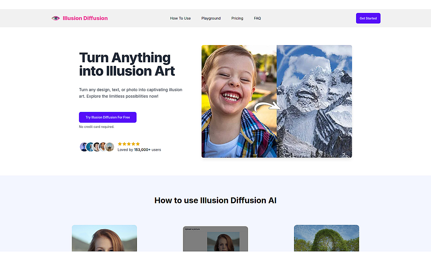Click the Upload a picture screenshot thumbnail
Image resolution: width=431 pixels, height=261 pixels.
click(215, 239)
